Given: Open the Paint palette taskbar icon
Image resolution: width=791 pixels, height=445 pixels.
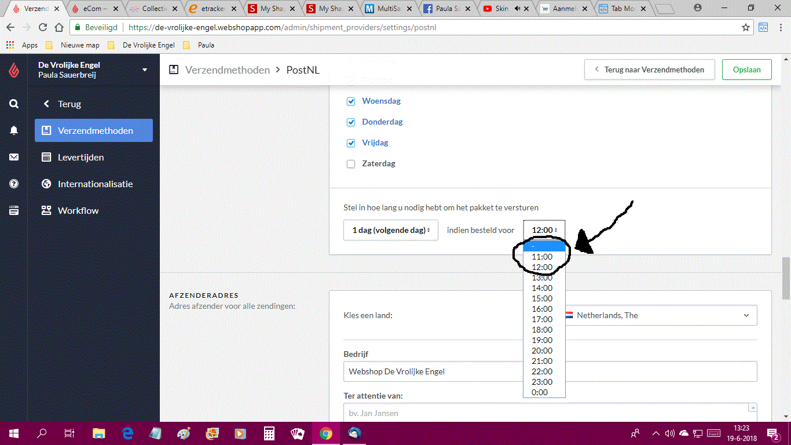Looking at the screenshot, I should click(184, 433).
